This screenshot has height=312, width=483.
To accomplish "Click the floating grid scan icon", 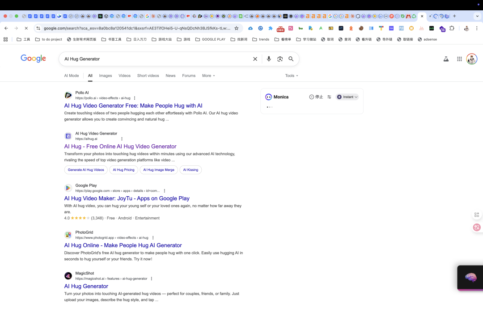I will coord(477,215).
